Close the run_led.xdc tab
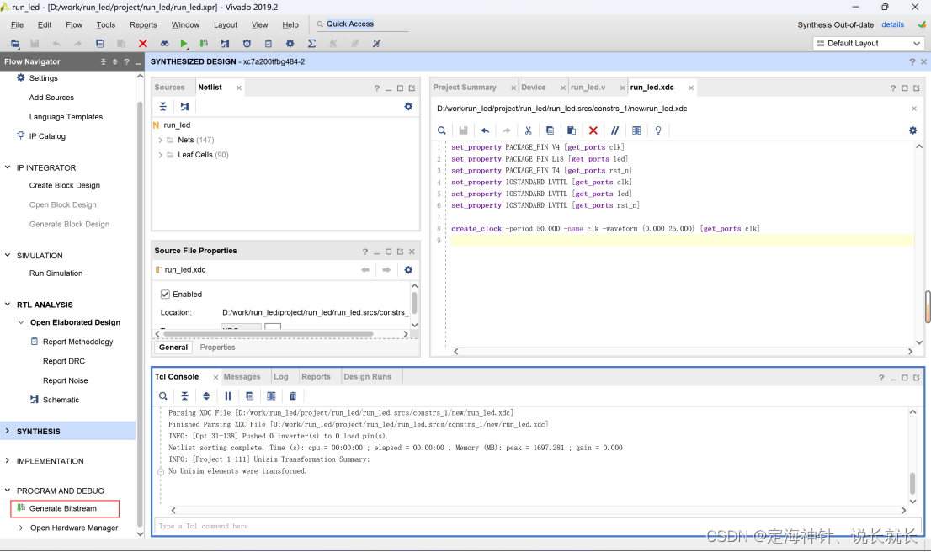Image resolution: width=931 pixels, height=552 pixels. coord(691,88)
